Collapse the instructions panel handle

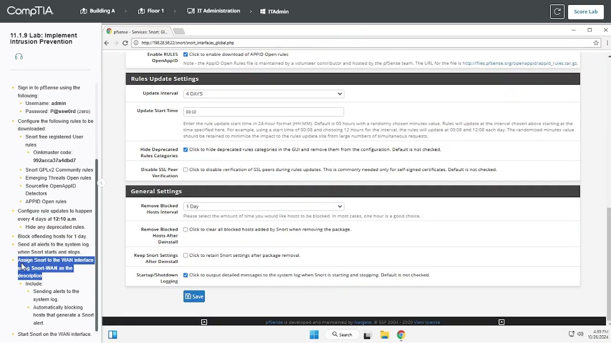tap(101, 183)
